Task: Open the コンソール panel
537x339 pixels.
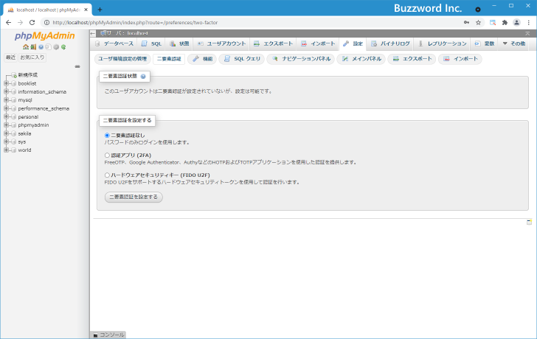Action: pyautogui.click(x=108, y=335)
